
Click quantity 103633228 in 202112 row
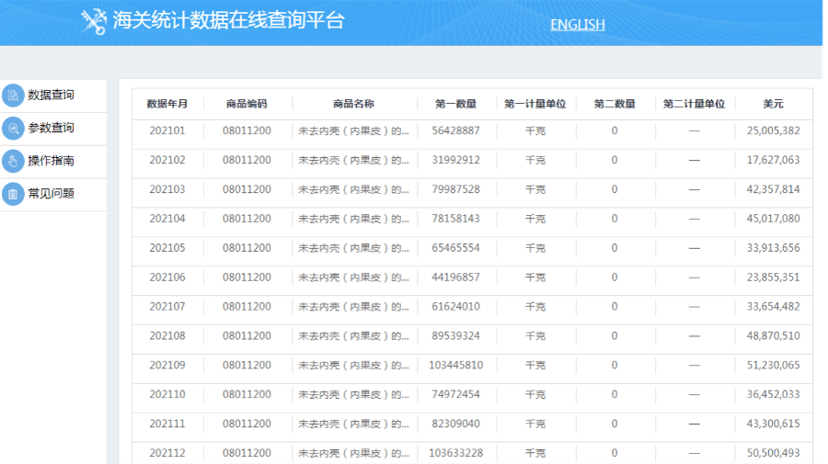click(455, 454)
